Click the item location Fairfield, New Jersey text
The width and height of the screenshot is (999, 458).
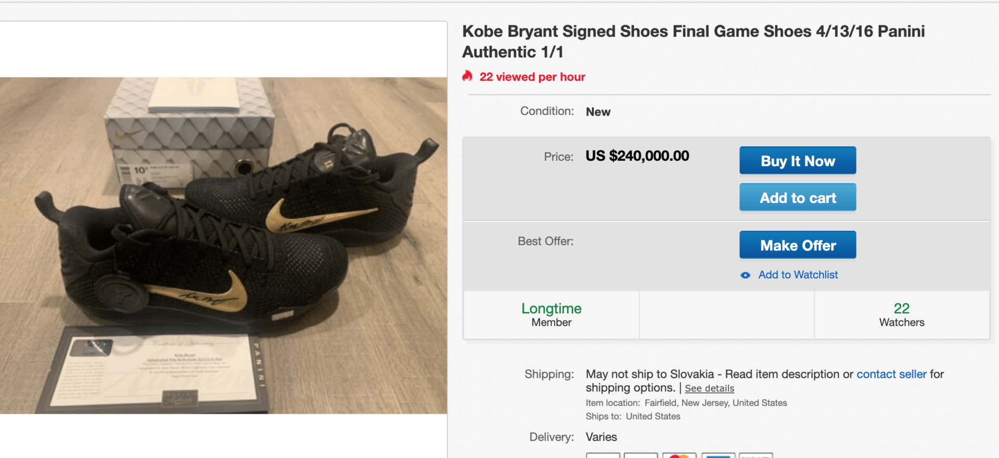715,403
